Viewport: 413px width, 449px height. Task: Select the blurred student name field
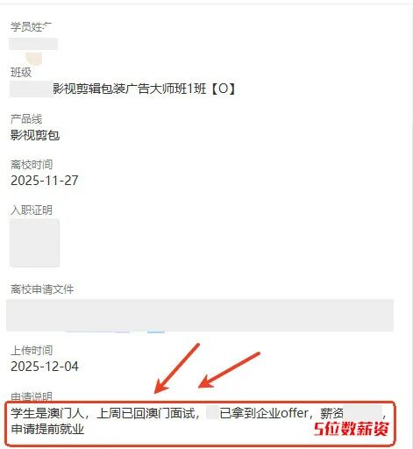click(33, 44)
